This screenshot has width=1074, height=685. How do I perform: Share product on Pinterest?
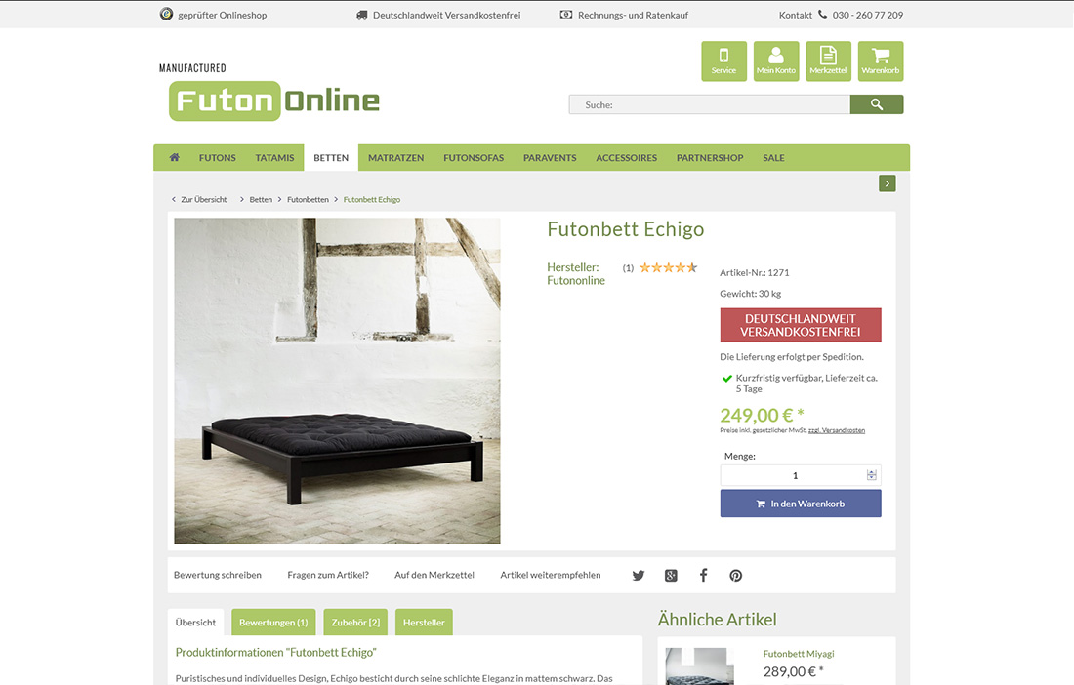(735, 576)
